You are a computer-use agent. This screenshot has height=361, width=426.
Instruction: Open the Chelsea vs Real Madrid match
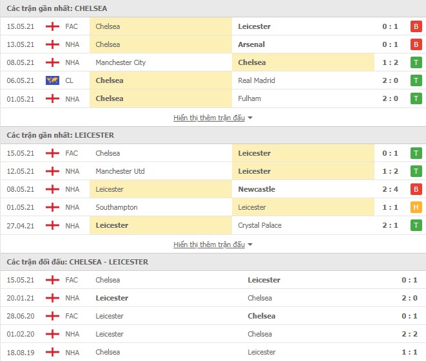tap(213, 80)
